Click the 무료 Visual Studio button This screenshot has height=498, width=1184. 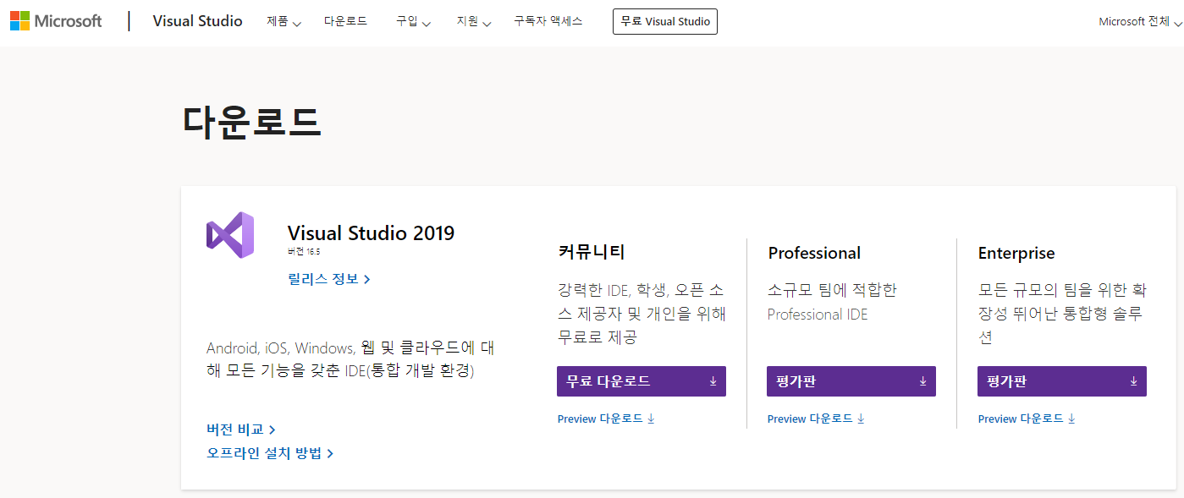[665, 21]
